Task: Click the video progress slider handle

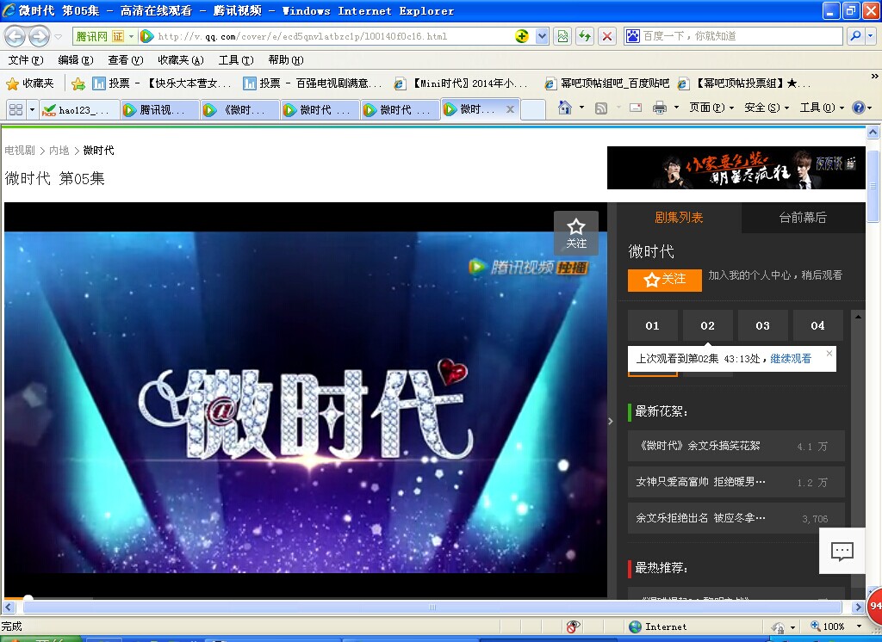Action: point(28,597)
